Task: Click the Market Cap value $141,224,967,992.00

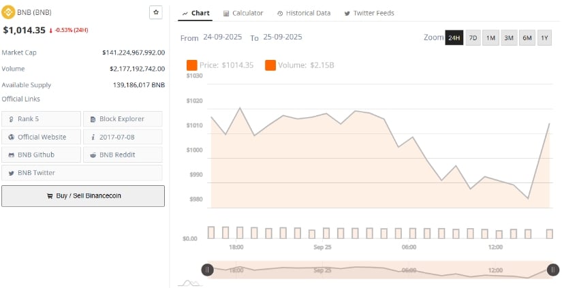Action: 134,52
